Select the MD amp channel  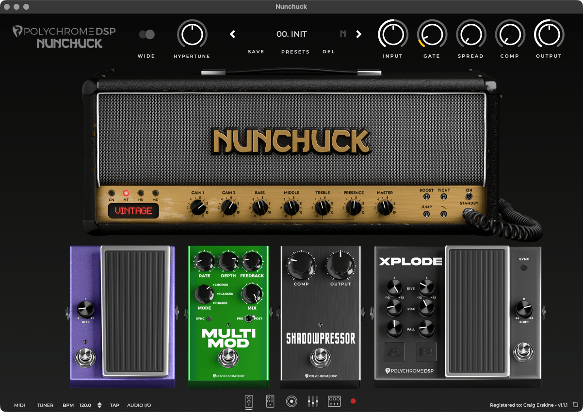(x=155, y=193)
